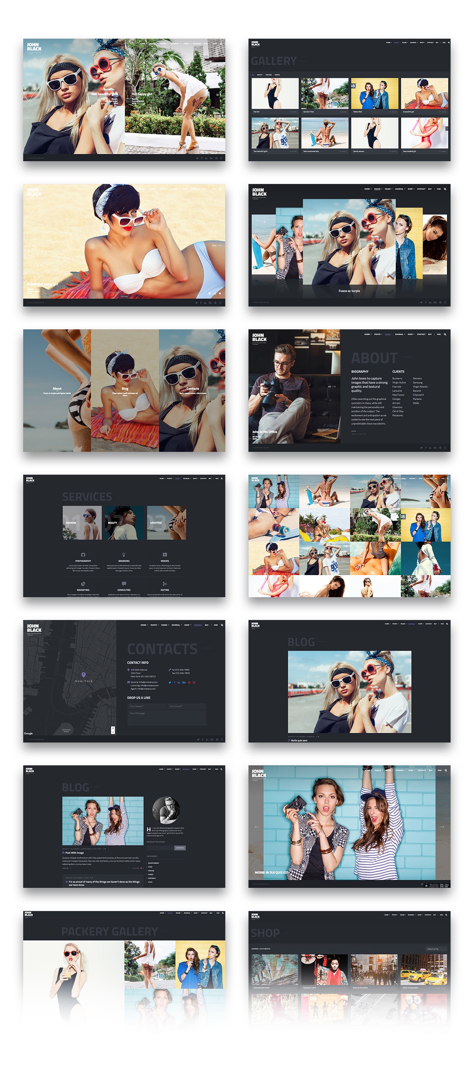Click the 'Your Name' field in contact form
473x1073 pixels.
pos(146,706)
